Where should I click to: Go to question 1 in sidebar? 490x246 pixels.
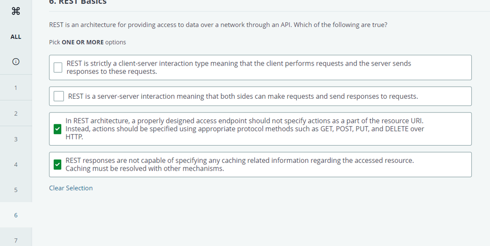(x=16, y=88)
